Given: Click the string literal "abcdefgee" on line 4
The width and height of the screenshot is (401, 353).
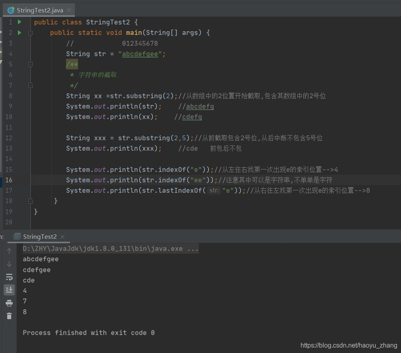Looking at the screenshot, I should [140, 54].
